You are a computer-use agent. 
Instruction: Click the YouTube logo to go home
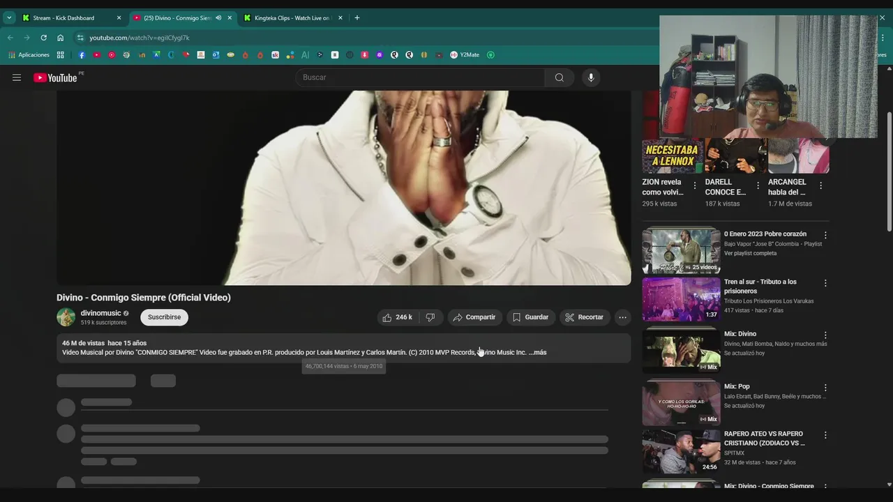tap(55, 77)
